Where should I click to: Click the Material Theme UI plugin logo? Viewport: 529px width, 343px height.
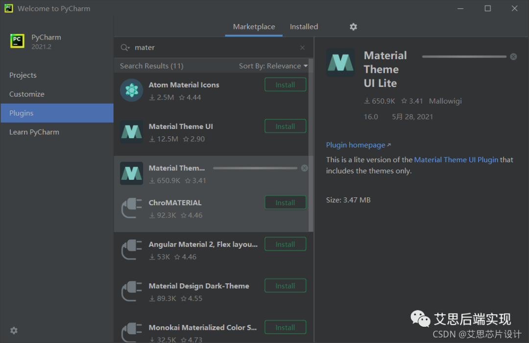click(131, 132)
